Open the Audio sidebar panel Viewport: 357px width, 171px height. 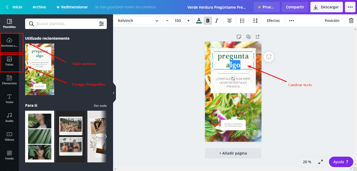(x=9, y=117)
